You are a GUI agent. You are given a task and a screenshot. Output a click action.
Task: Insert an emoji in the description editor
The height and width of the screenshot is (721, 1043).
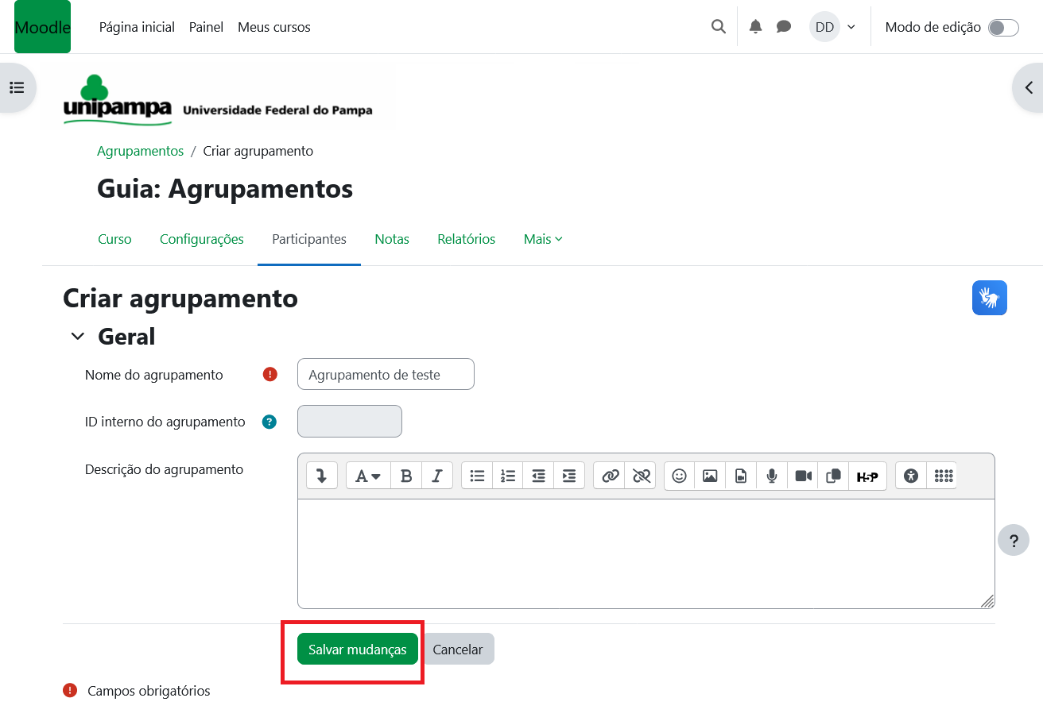[x=679, y=475]
